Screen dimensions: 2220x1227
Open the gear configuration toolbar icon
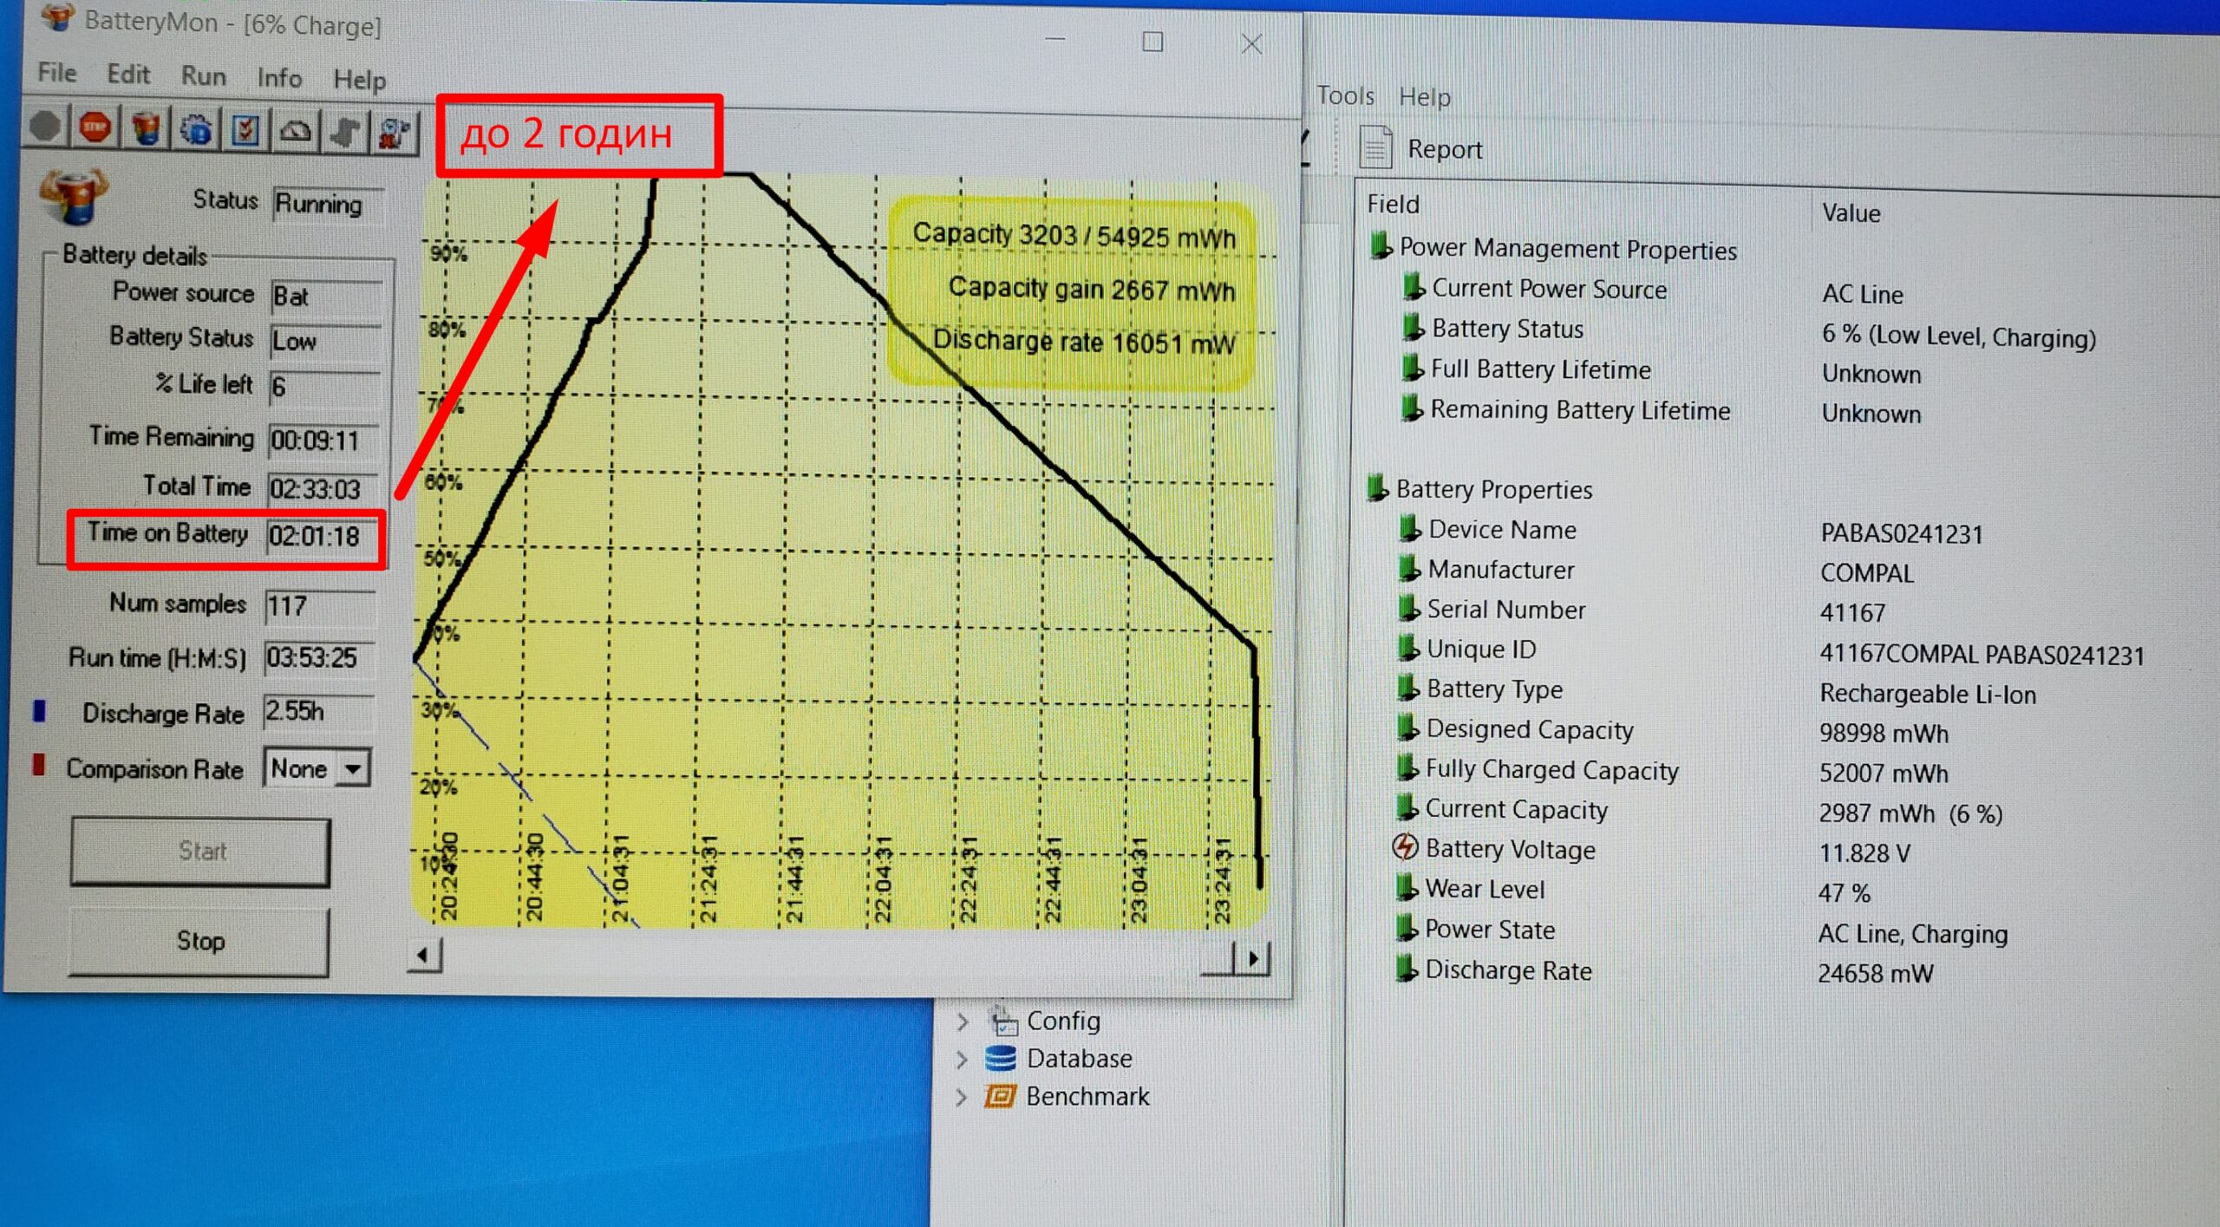pos(196,131)
